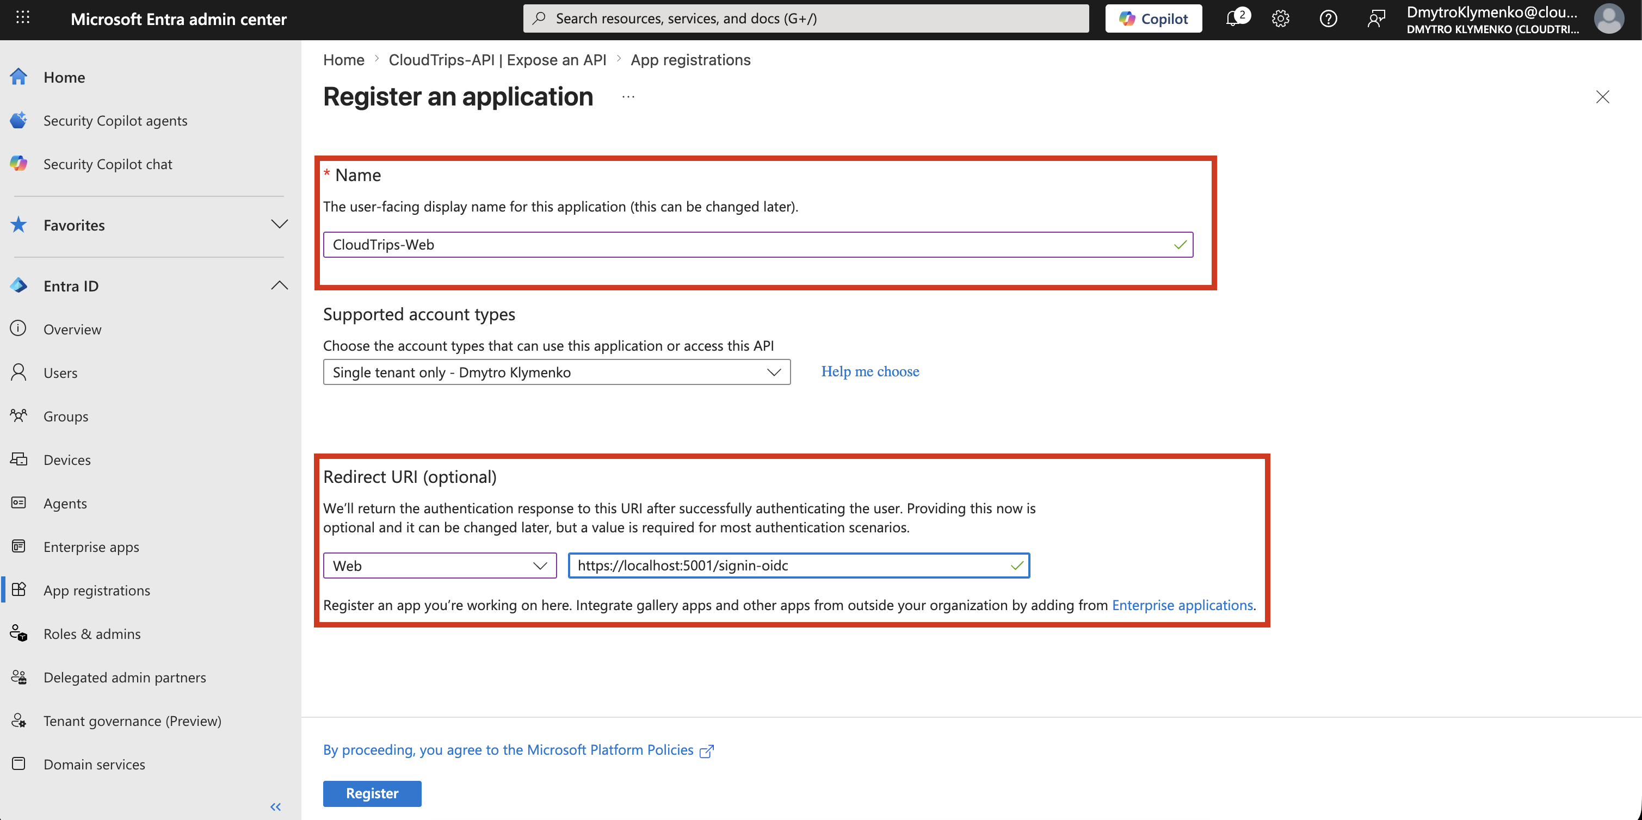The width and height of the screenshot is (1642, 820).
Task: Click the Microsoft Entra admin center title
Action: (178, 19)
